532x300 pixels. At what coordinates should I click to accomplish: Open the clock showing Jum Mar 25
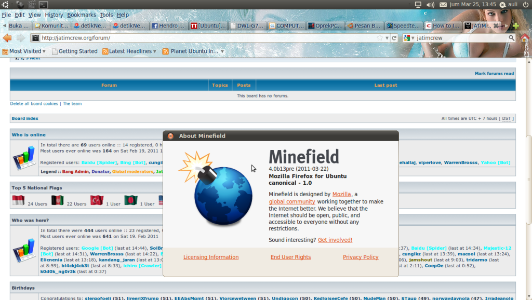(x=473, y=5)
